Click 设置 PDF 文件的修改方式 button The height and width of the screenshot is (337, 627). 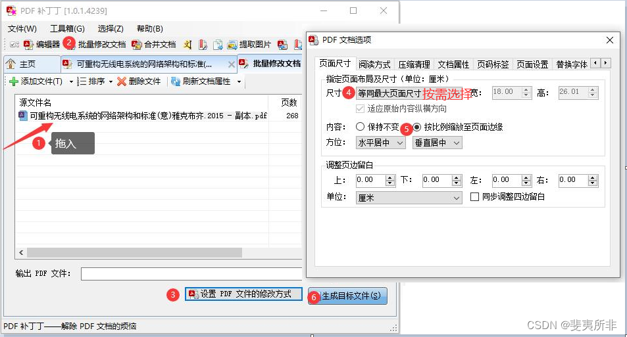243,294
